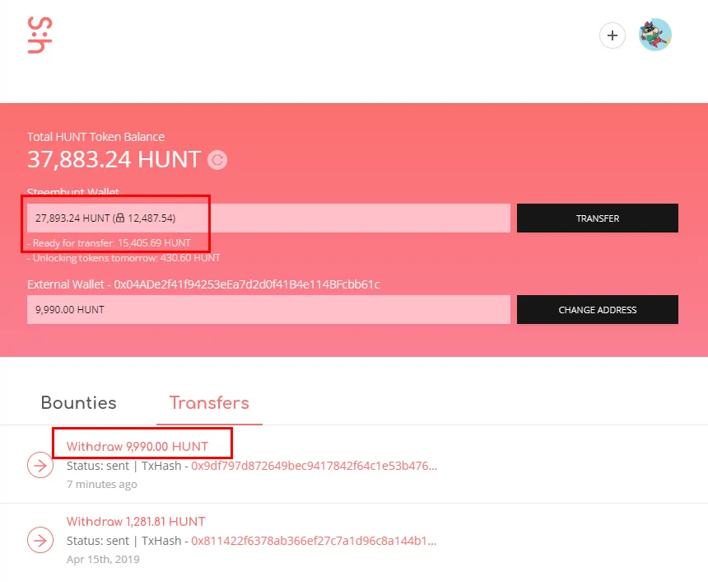Screen dimensions: 708x582
Task: Open the TxHash link starting with 0x9df797
Action: point(314,466)
